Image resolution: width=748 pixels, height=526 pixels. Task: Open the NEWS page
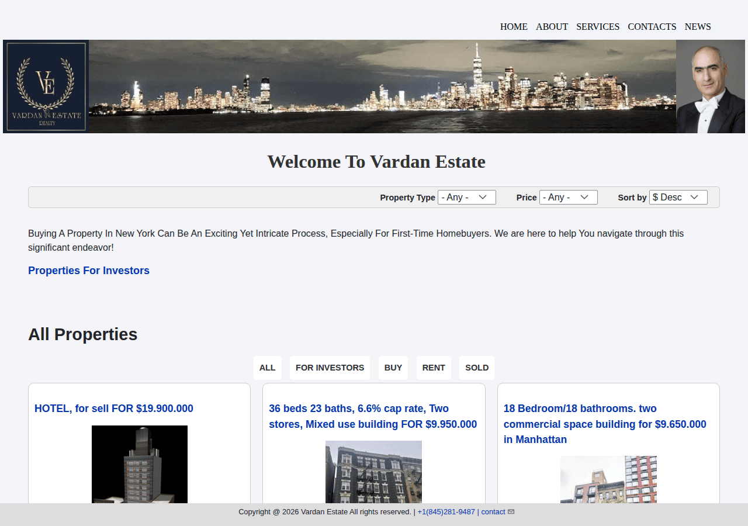point(698,27)
